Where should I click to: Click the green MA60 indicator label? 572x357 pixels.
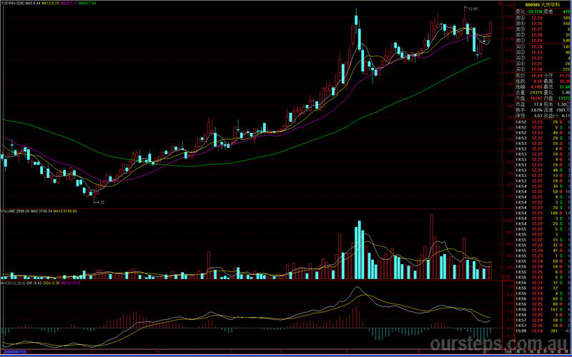pos(87,3)
